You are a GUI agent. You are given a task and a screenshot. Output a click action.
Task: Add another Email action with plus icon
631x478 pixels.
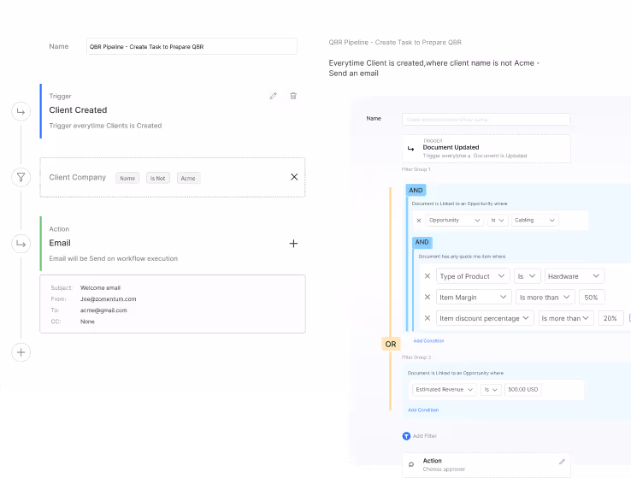294,244
